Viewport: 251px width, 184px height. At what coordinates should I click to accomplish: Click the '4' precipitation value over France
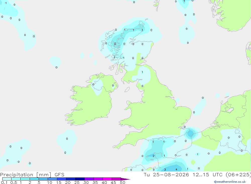pyautogui.click(x=176, y=169)
